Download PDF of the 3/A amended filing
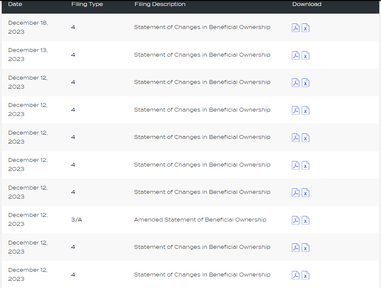Viewport: 381px width, 288px height. 295,220
